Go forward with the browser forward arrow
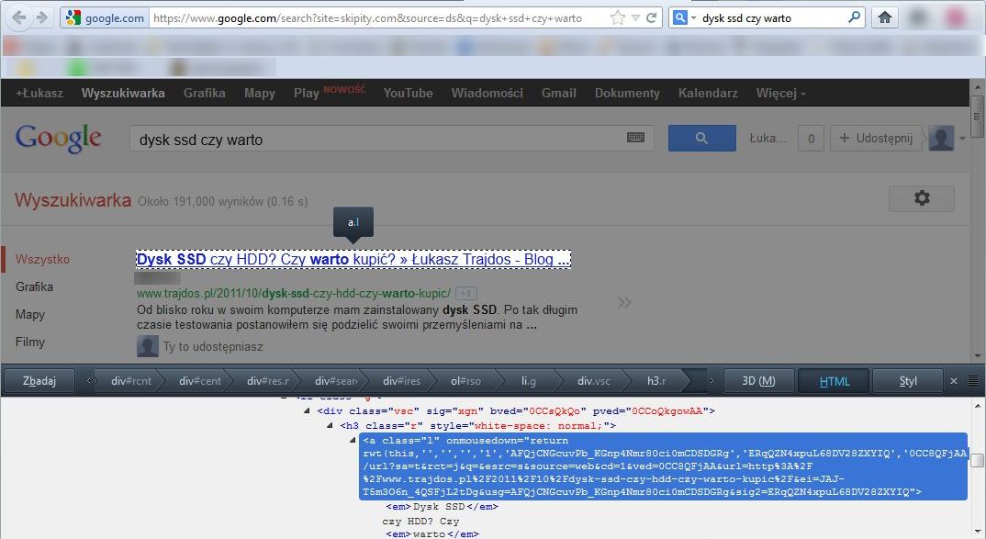Viewport: 986px width, 539px height. [x=42, y=17]
